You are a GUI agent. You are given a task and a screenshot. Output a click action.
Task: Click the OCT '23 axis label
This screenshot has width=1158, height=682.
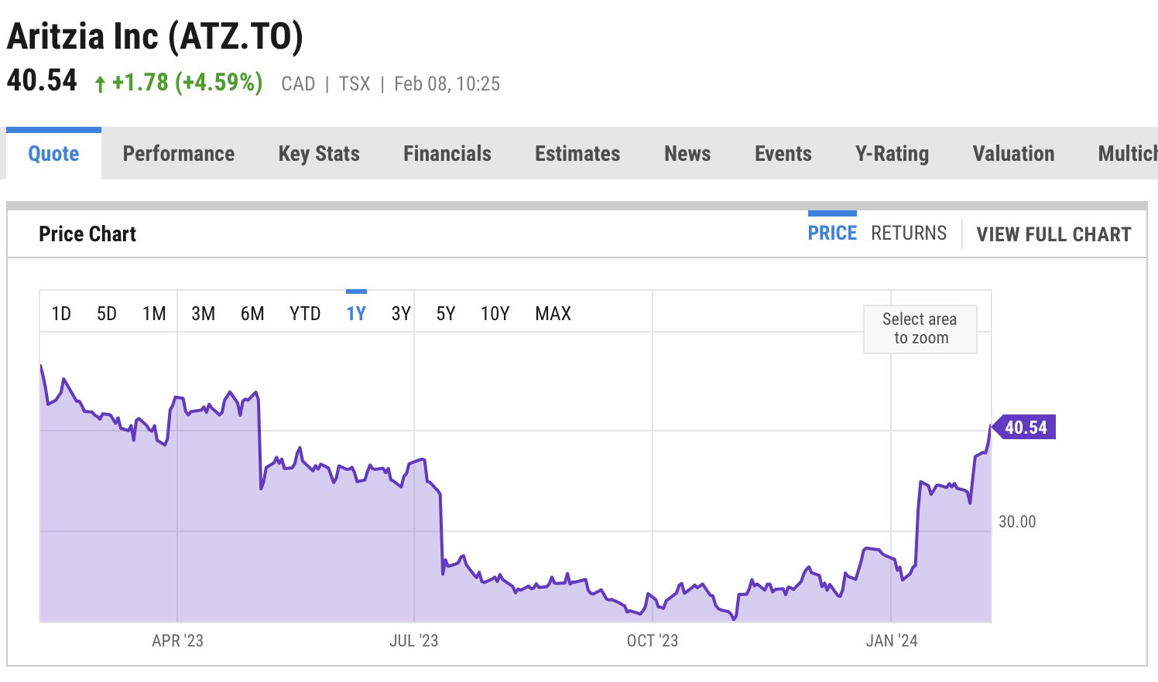653,641
